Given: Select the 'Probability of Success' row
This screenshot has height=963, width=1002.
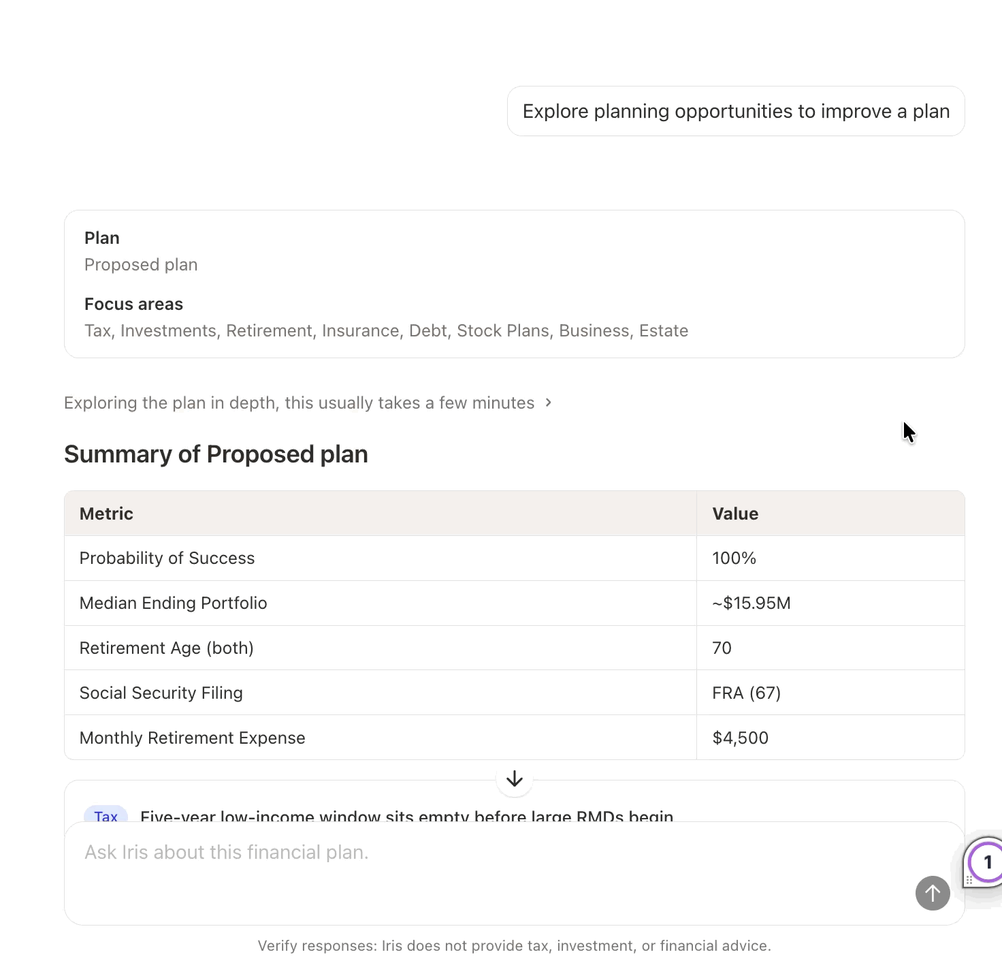Looking at the screenshot, I should (515, 558).
